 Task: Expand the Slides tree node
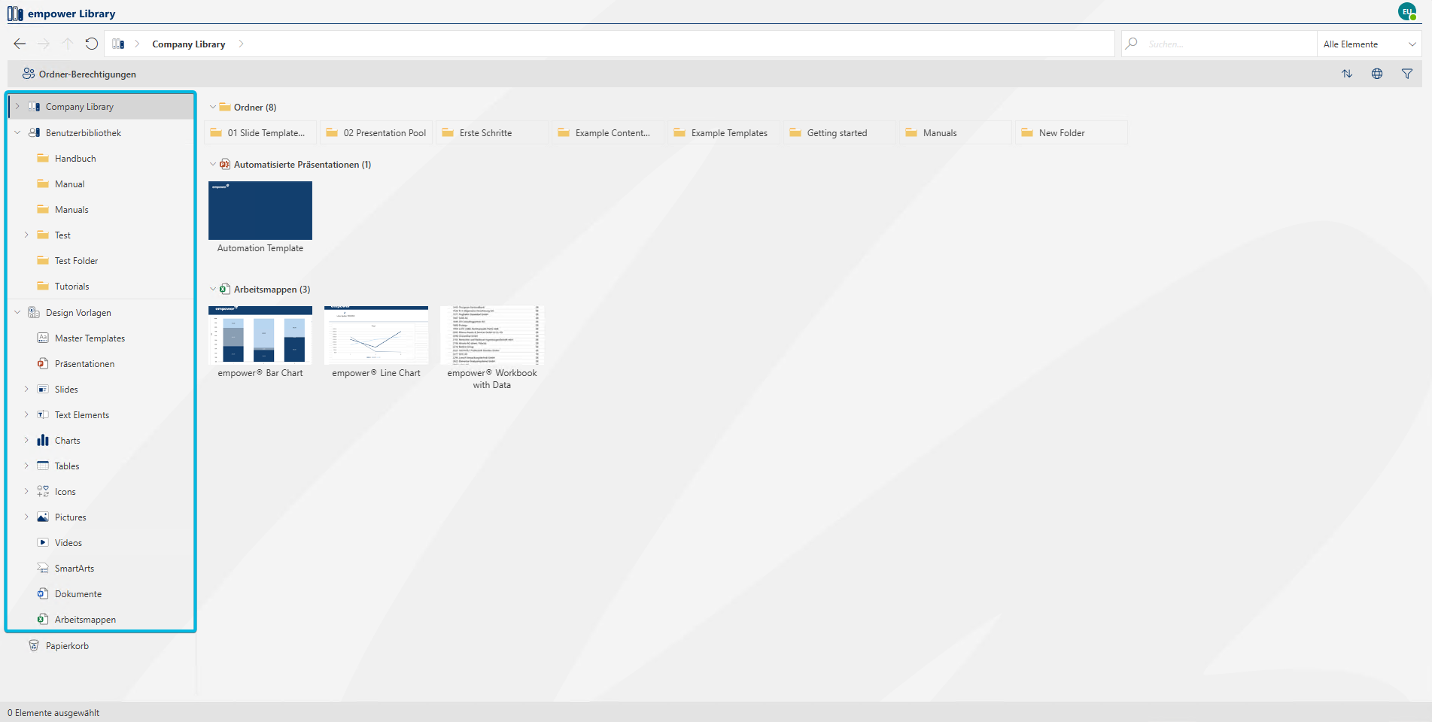click(x=26, y=389)
